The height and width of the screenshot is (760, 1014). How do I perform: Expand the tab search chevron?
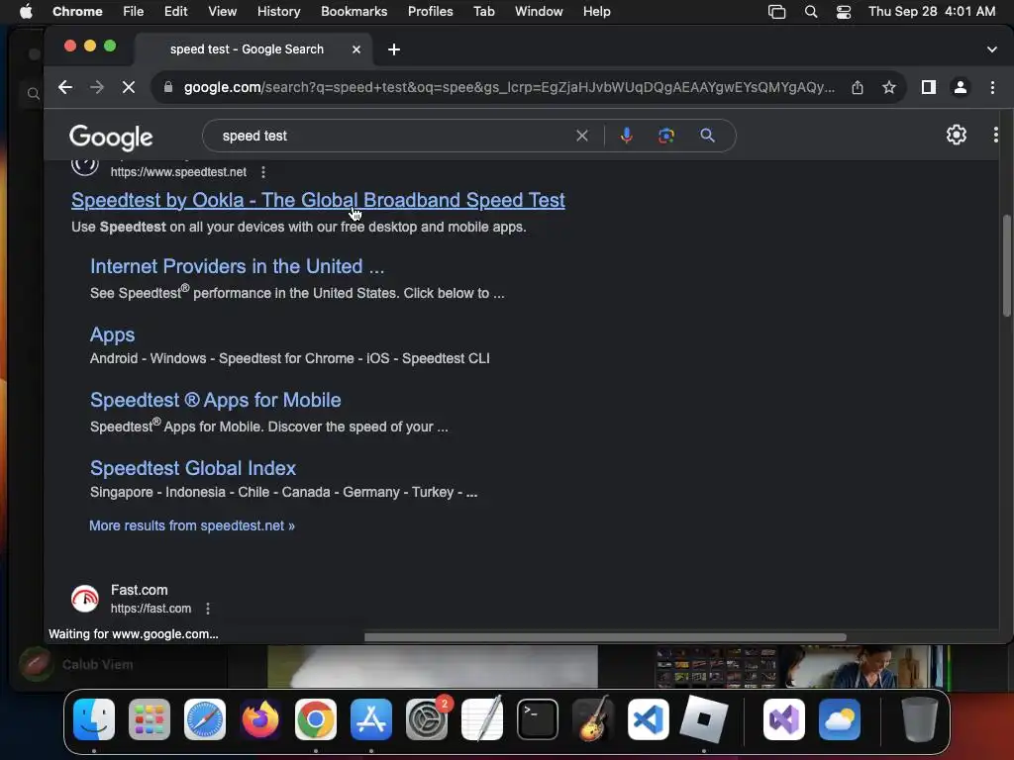point(992,49)
